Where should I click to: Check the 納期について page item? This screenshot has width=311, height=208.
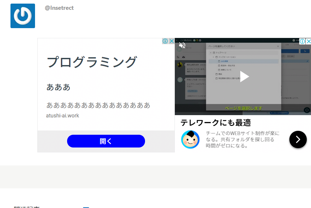pyautogui.click(x=225, y=70)
